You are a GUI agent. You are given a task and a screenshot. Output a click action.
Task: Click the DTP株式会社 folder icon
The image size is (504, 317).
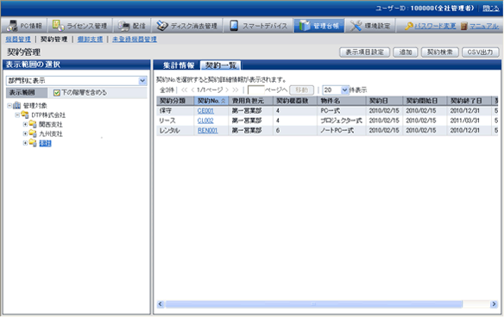[25, 115]
